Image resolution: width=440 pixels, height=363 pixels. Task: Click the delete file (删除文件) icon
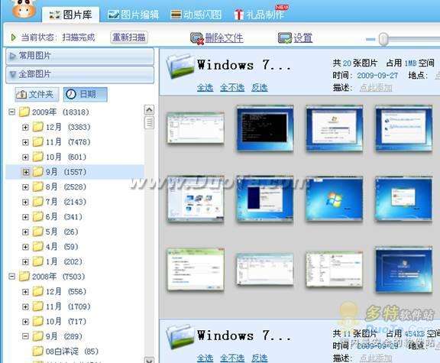pyautogui.click(x=196, y=38)
